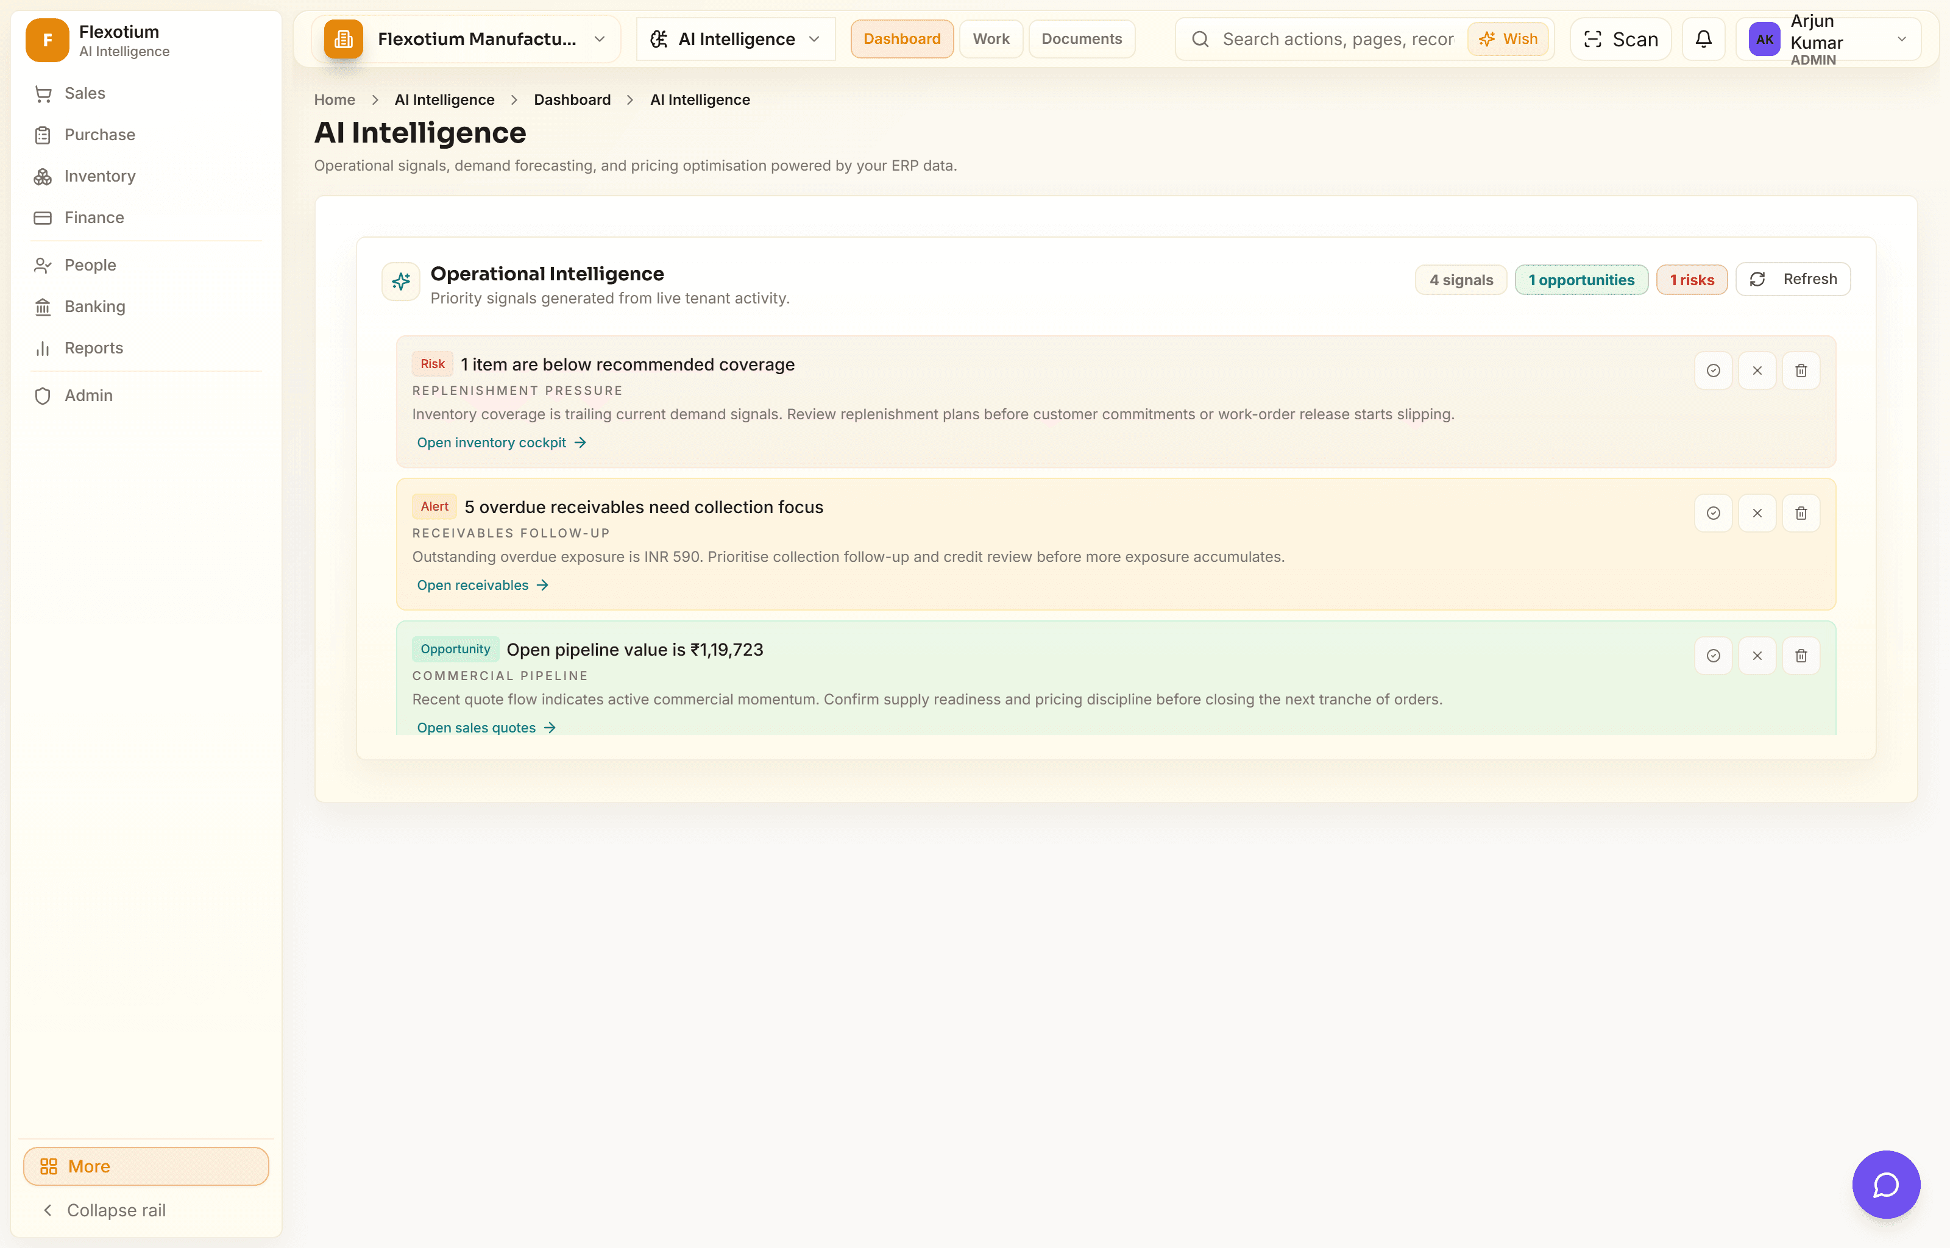The height and width of the screenshot is (1248, 1950).
Task: Switch to the Documents tab
Action: coord(1082,39)
